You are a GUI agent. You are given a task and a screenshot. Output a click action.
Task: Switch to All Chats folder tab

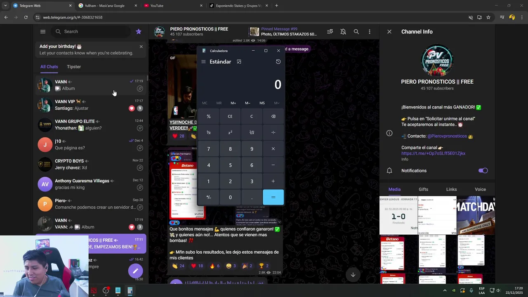49,67
